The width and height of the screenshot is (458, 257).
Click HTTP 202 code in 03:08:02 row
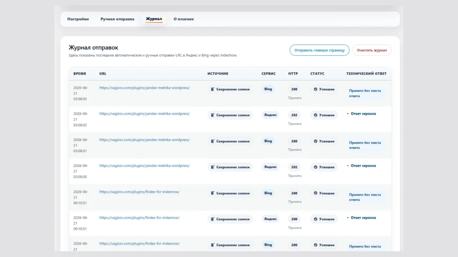[x=294, y=115]
